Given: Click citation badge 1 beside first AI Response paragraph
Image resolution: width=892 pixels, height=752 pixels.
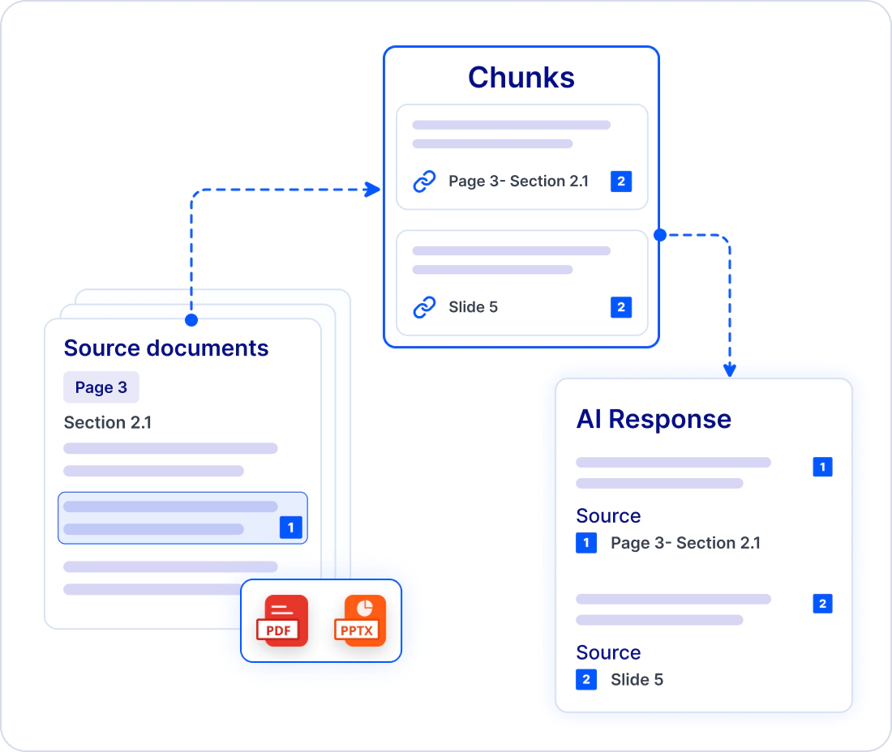Looking at the screenshot, I should 822,467.
